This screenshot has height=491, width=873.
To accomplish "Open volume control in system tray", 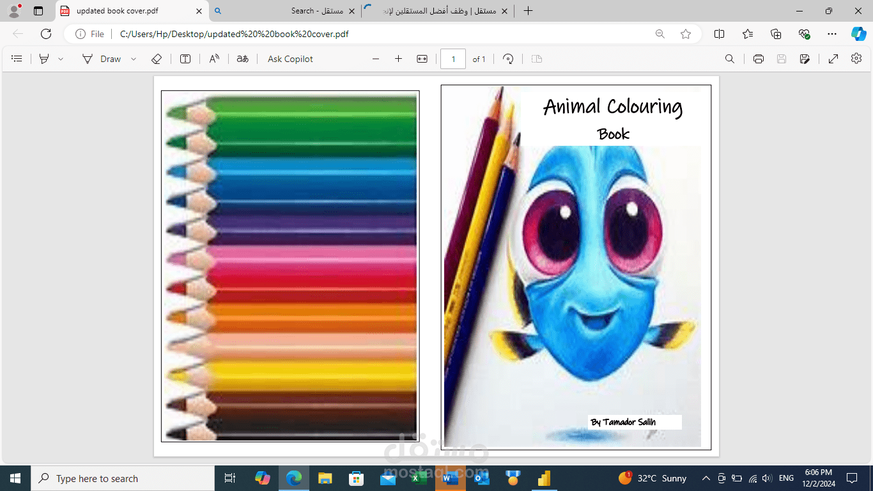I will tap(768, 478).
